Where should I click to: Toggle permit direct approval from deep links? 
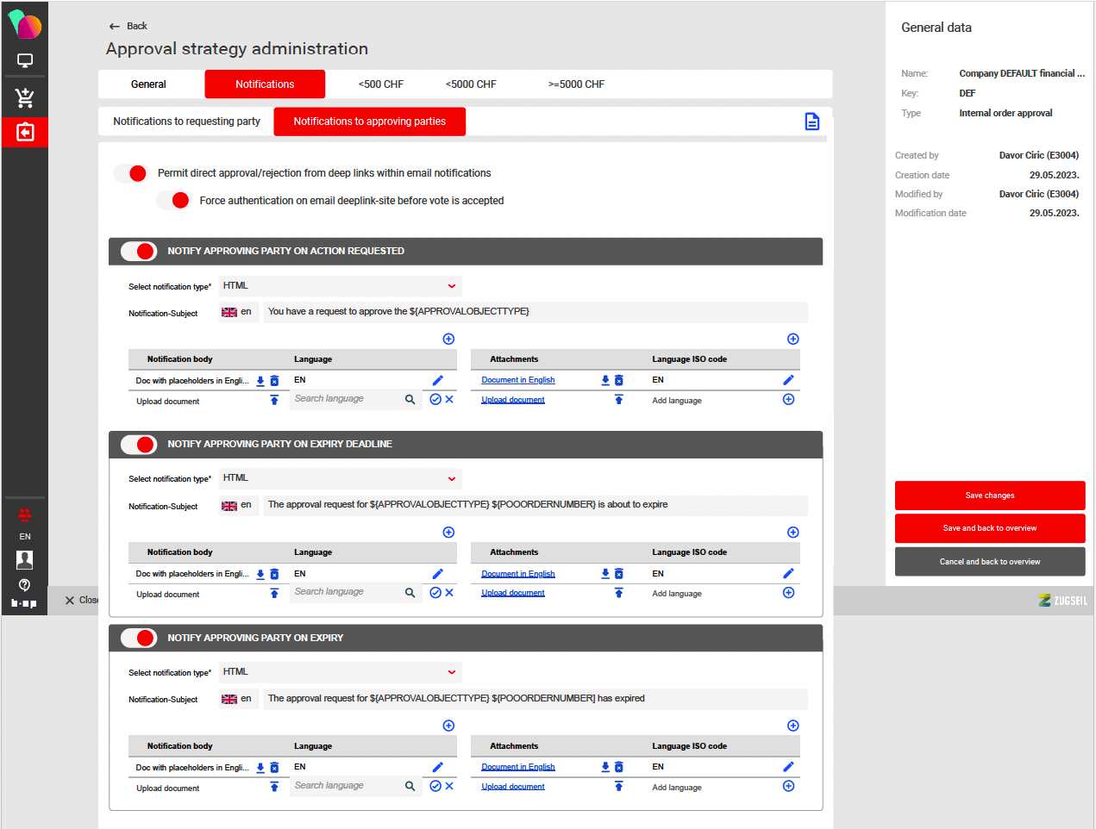[131, 173]
